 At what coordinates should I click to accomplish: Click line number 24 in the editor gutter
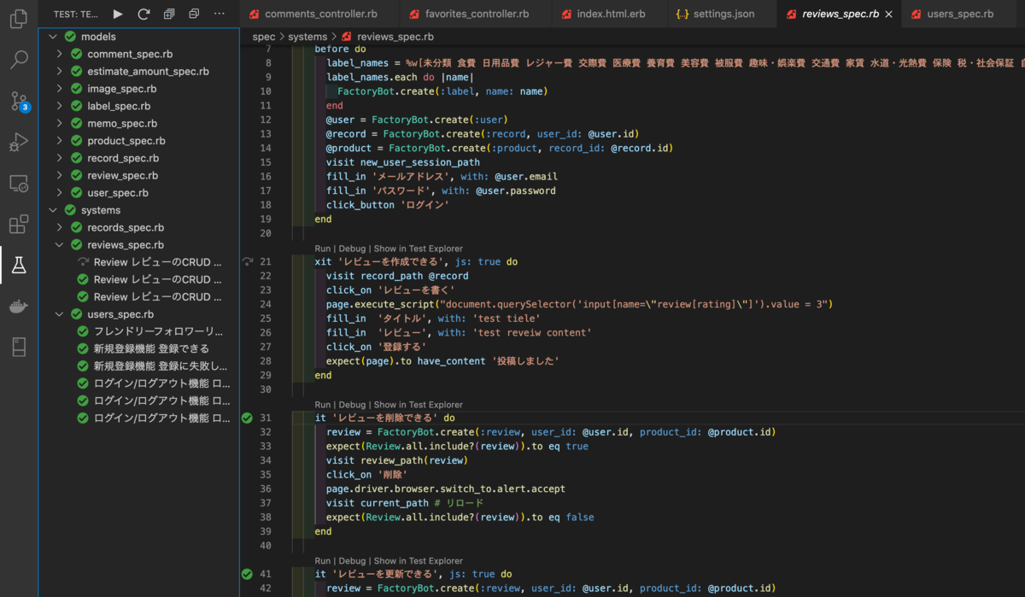click(266, 304)
